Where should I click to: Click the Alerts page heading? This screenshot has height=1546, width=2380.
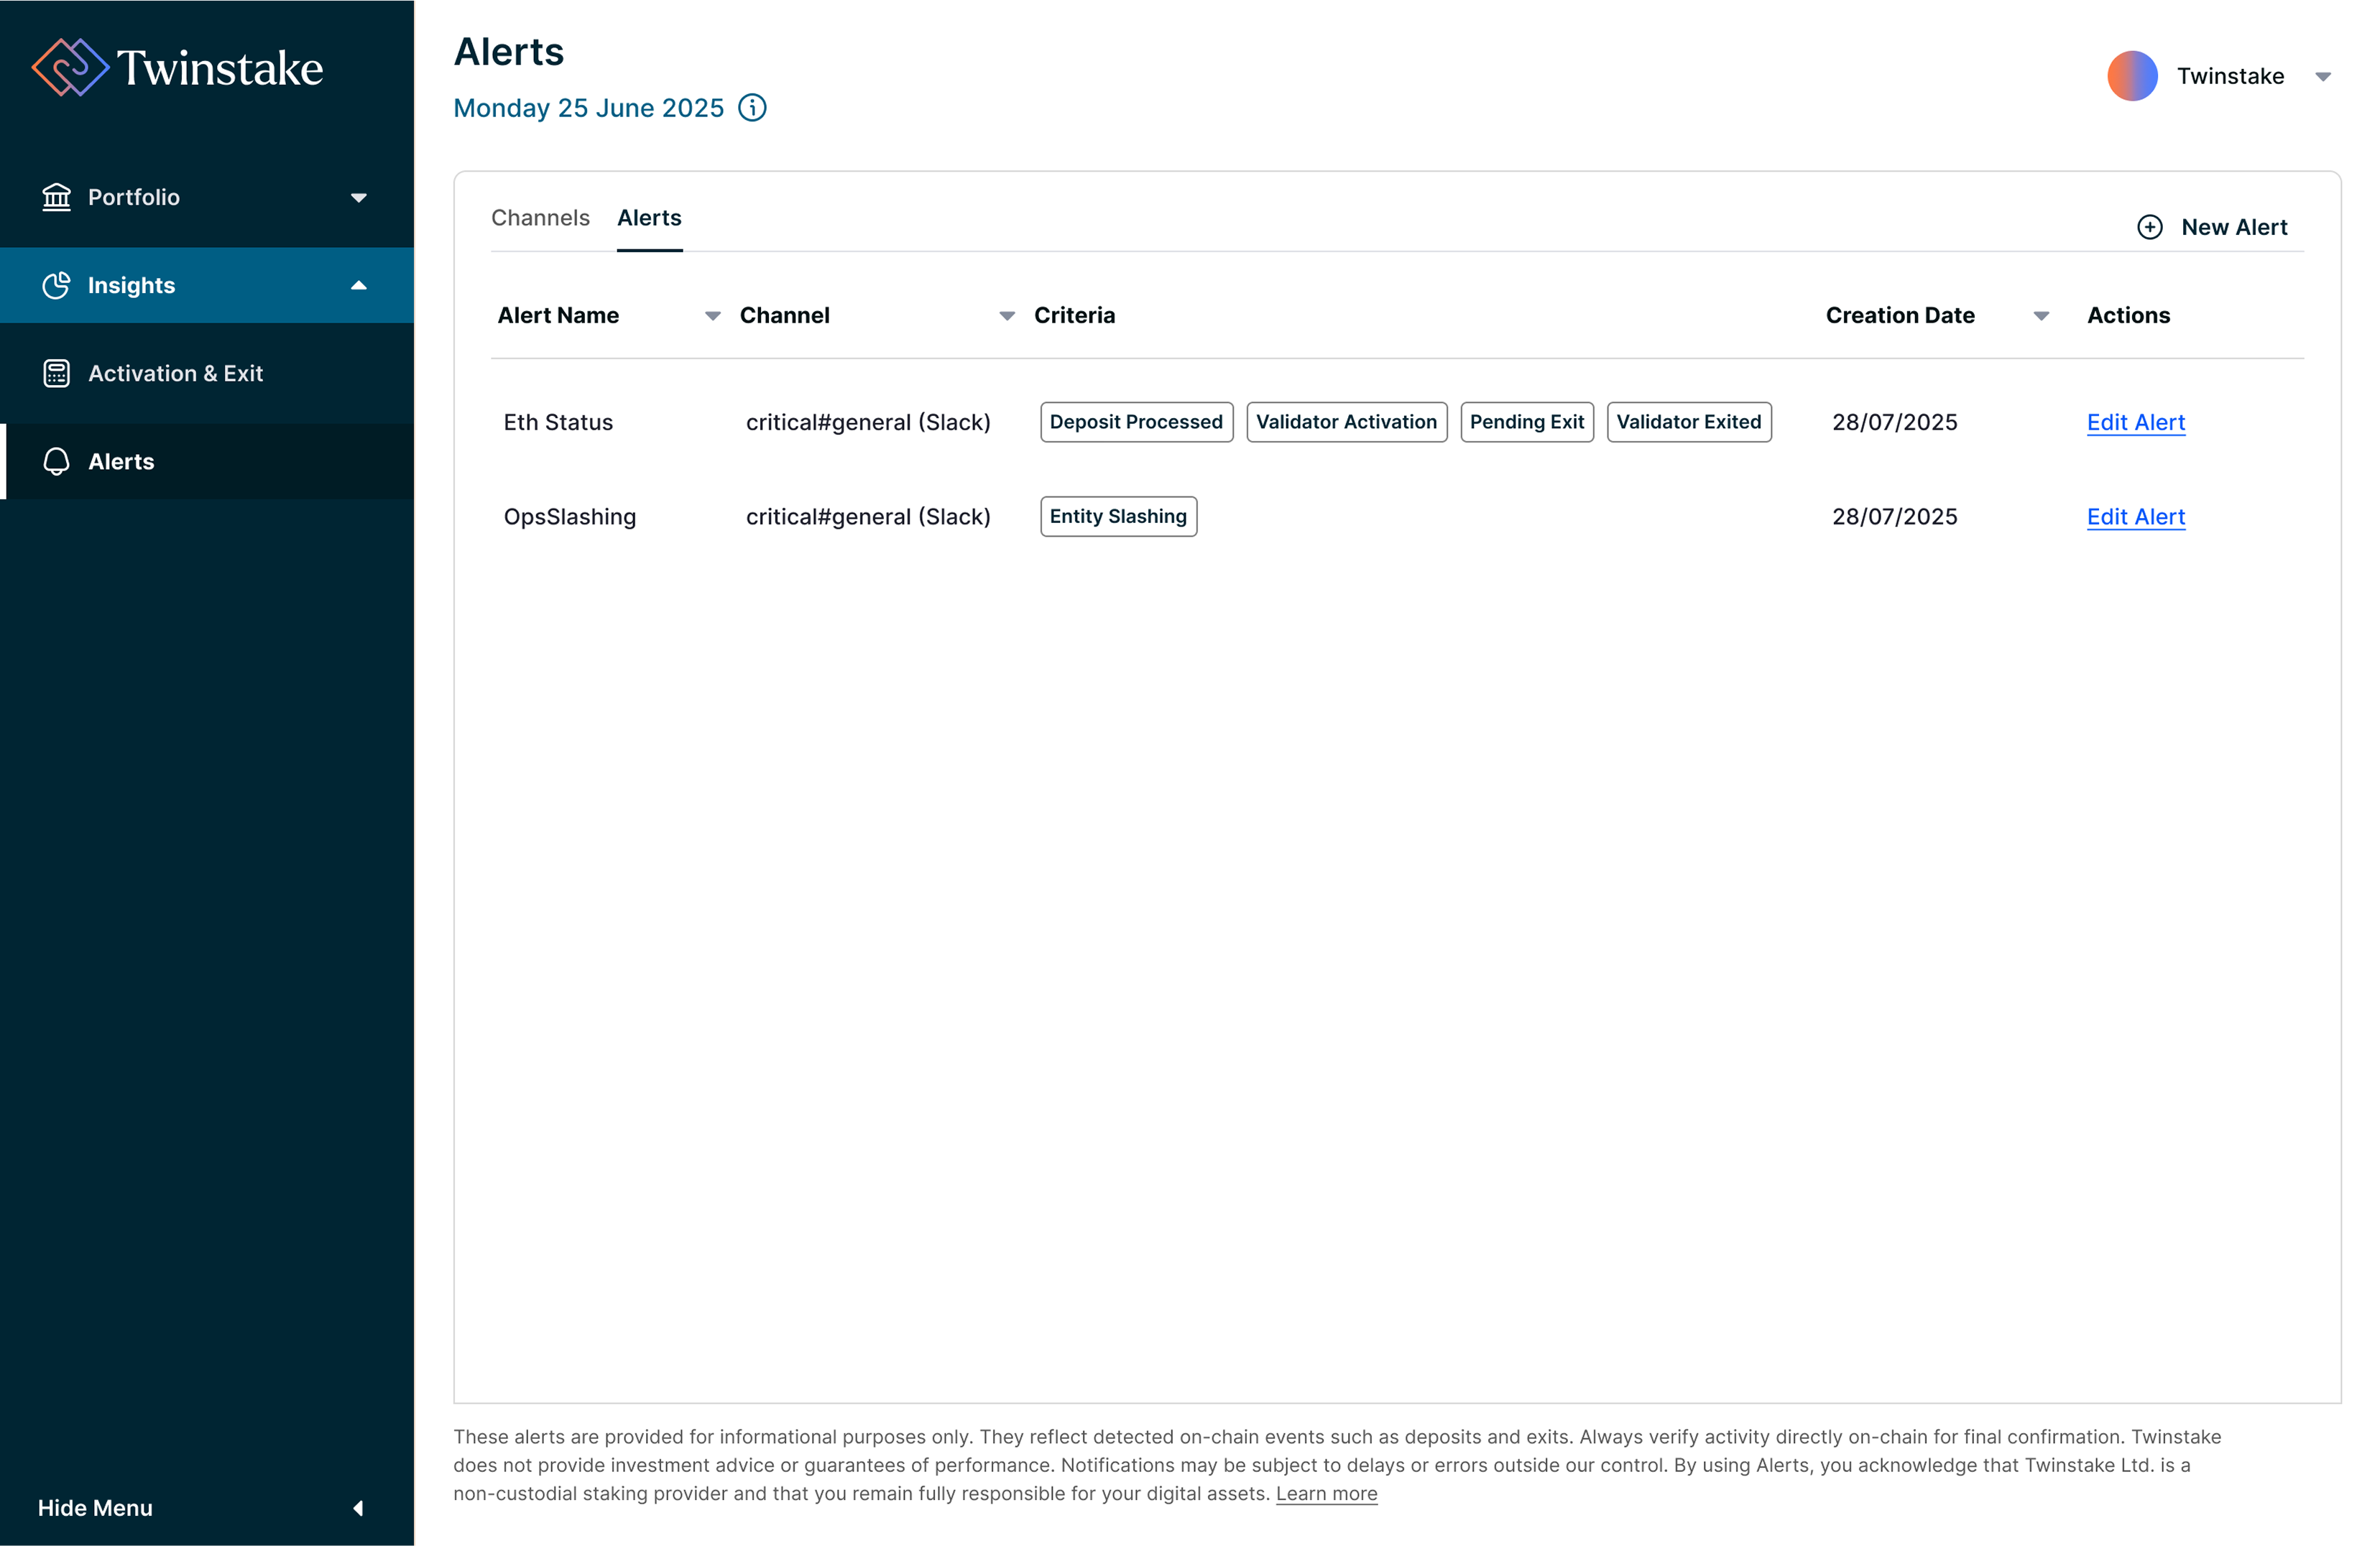click(509, 52)
